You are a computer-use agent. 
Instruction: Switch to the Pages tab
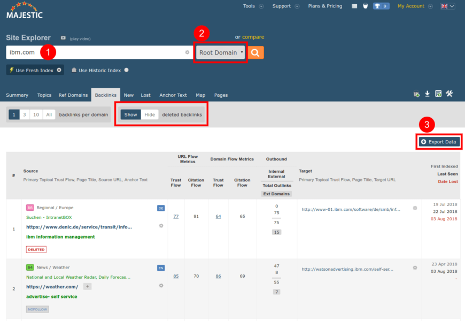tap(221, 95)
